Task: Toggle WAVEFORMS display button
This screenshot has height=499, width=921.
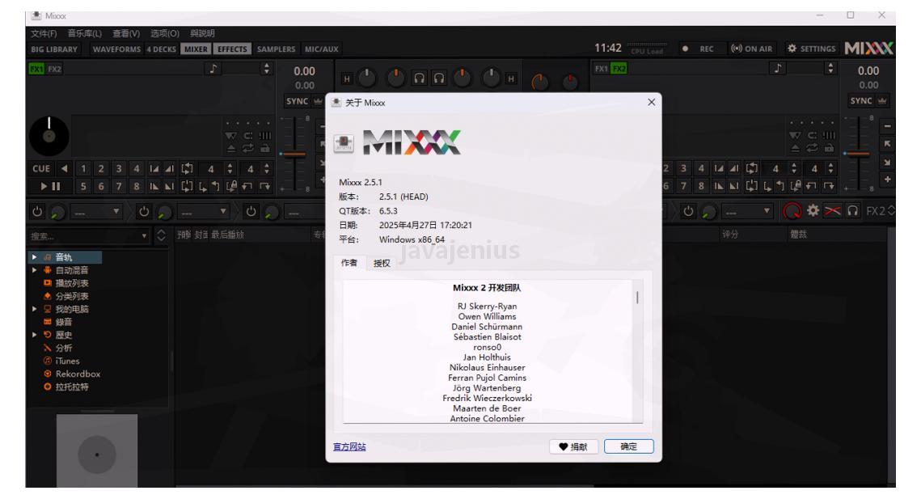Action: click(116, 49)
